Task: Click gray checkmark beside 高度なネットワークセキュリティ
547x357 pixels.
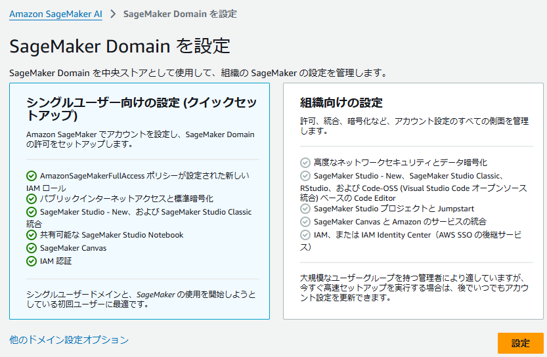Action: 305,163
